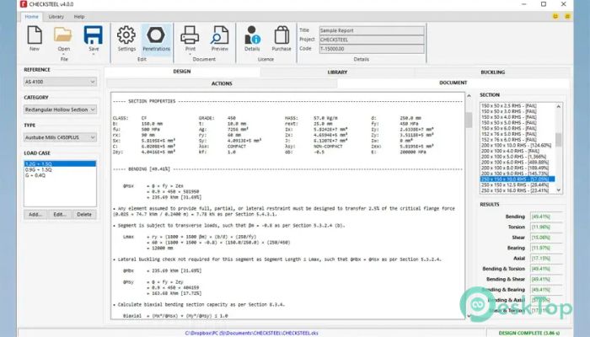
Task: Click the left yellow smiley icon
Action: point(555,16)
